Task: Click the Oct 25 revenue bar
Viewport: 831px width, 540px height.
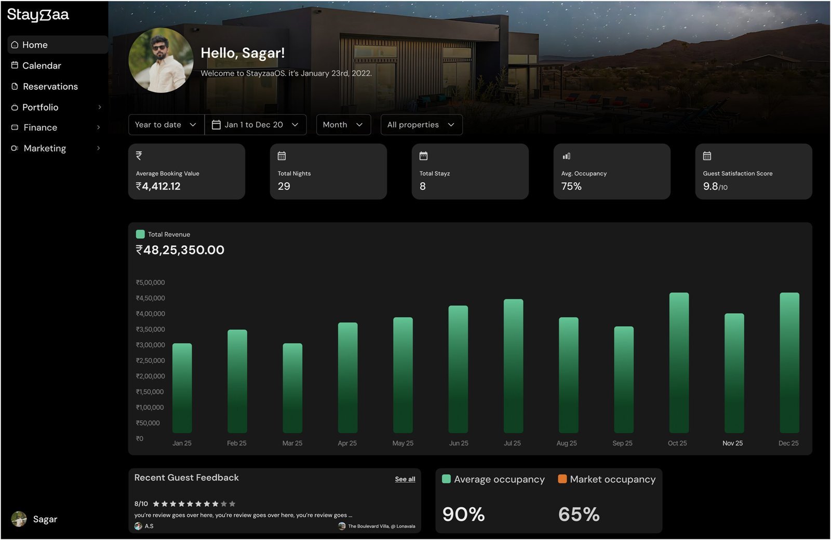Action: coord(678,362)
